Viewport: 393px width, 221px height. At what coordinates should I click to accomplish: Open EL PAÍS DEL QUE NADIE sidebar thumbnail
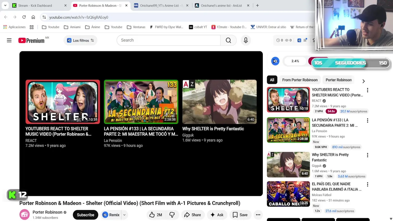(x=288, y=194)
